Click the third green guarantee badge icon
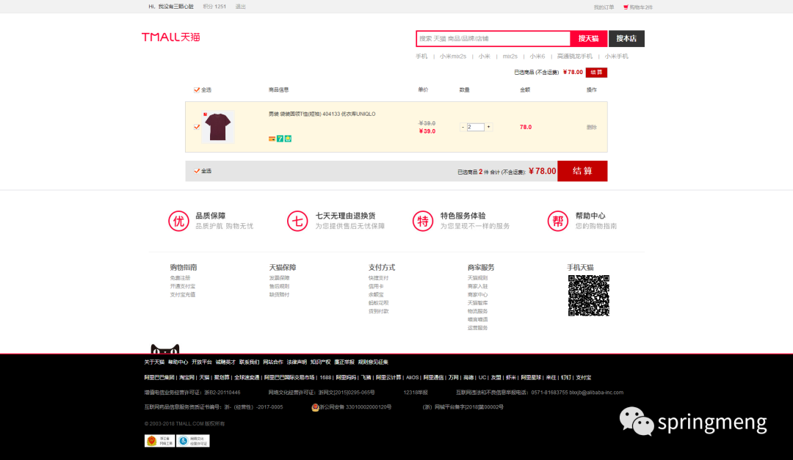Viewport: 793px width, 460px height. (288, 139)
